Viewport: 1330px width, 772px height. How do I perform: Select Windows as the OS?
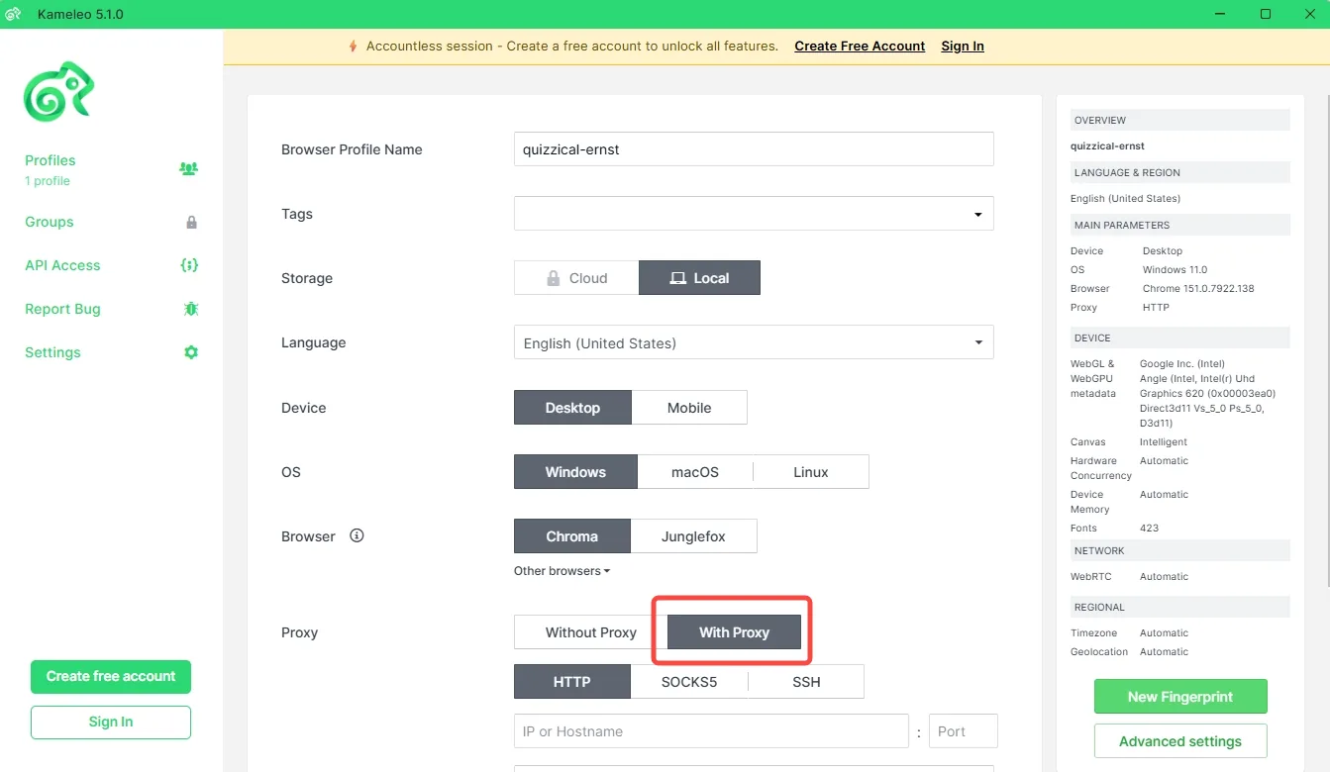point(575,472)
